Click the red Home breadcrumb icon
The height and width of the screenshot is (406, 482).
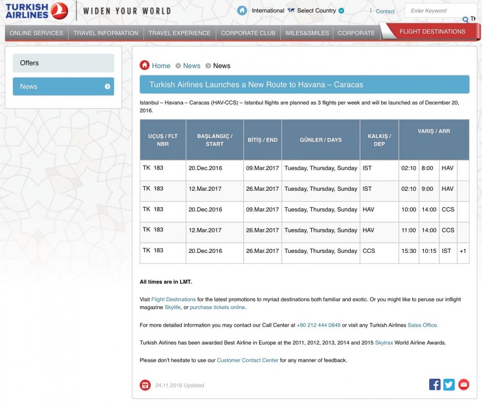(145, 65)
